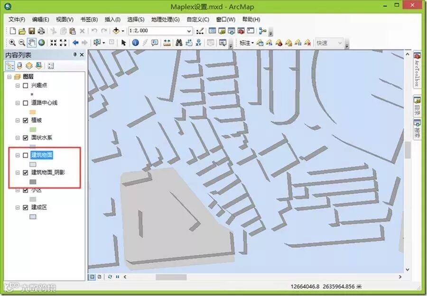Toggle 兴趣点 layer visibility checkbox
Screen dimensions: 427x296
click(26, 85)
